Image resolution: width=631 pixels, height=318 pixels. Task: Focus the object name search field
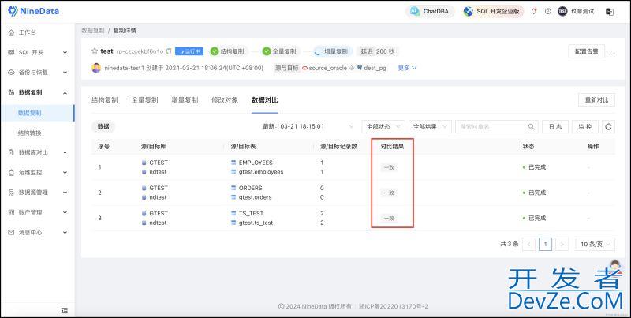[490, 126]
